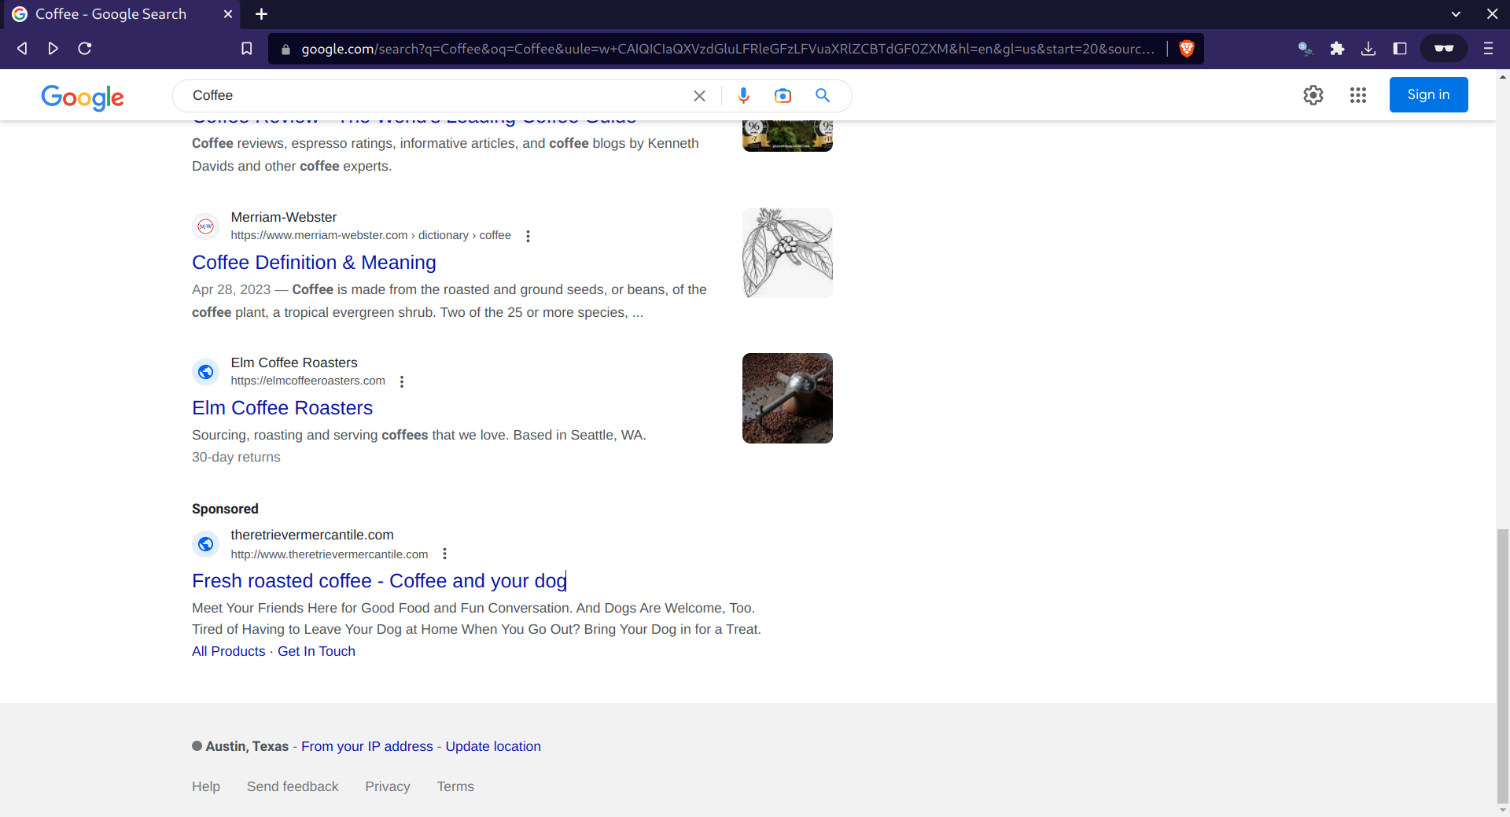Run the search with the magnifier icon
The height and width of the screenshot is (817, 1510).
coord(822,95)
